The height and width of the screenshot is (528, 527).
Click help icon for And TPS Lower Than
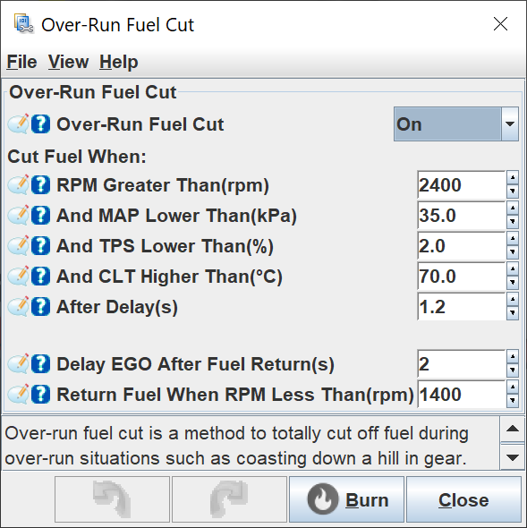click(x=41, y=246)
